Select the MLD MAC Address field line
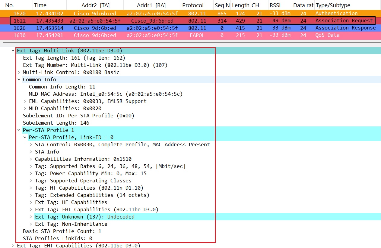Viewport: 381px width, 248px height. (106, 94)
